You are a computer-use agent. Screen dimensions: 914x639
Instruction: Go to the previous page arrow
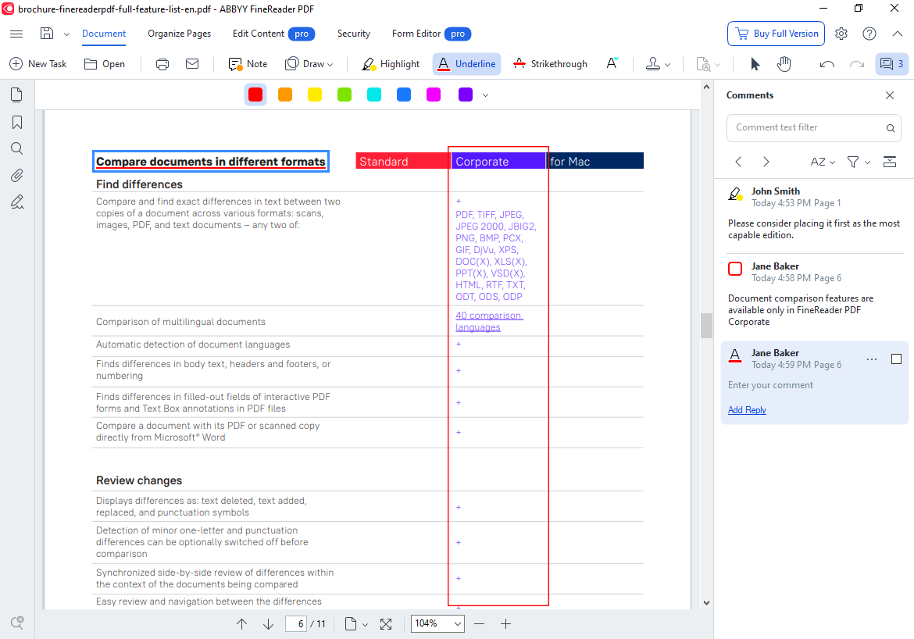click(242, 624)
